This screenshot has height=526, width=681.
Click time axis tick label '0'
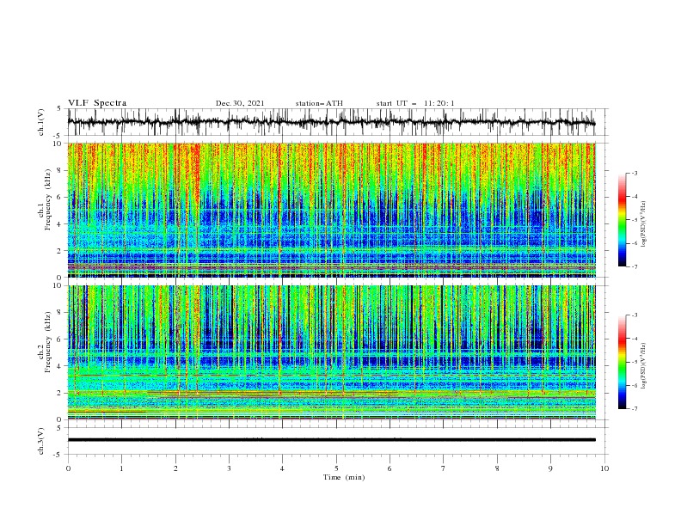68,468
